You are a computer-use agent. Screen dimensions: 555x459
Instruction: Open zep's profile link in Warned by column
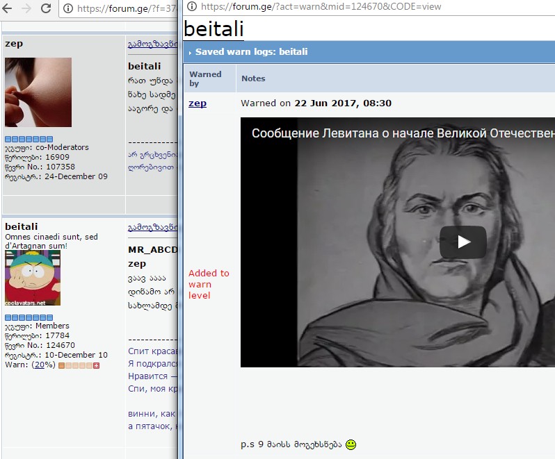point(198,103)
